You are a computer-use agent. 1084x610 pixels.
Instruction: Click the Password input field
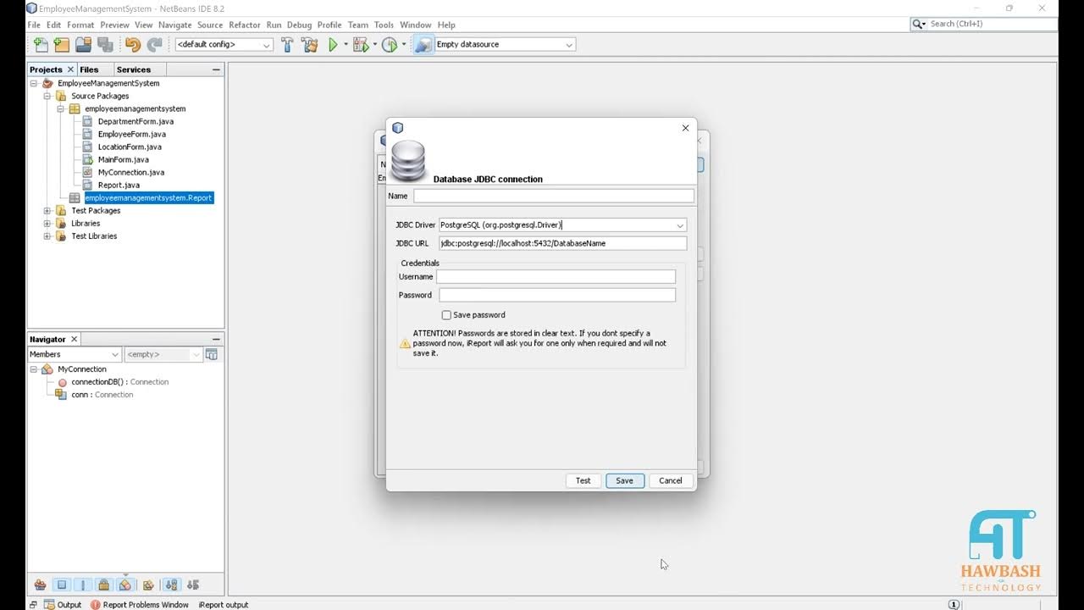557,295
